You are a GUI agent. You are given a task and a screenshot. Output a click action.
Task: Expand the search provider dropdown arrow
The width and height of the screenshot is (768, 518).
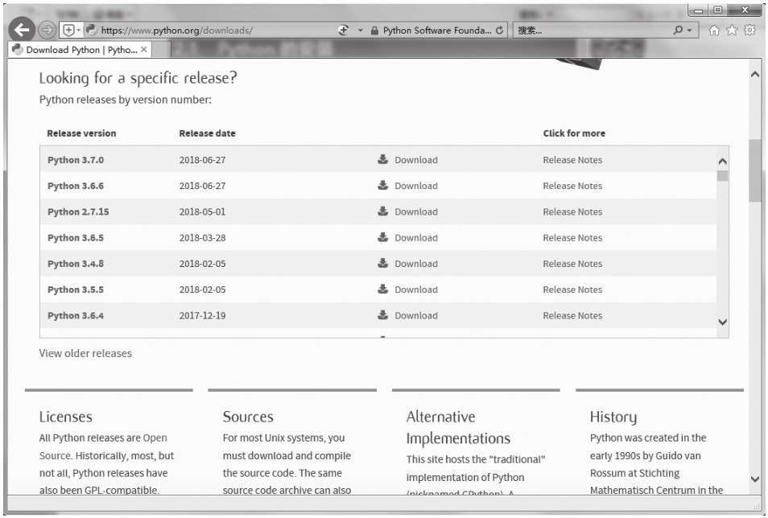pyautogui.click(x=691, y=31)
